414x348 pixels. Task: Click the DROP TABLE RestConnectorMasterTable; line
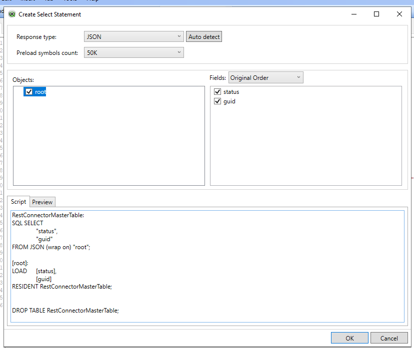(x=65, y=310)
